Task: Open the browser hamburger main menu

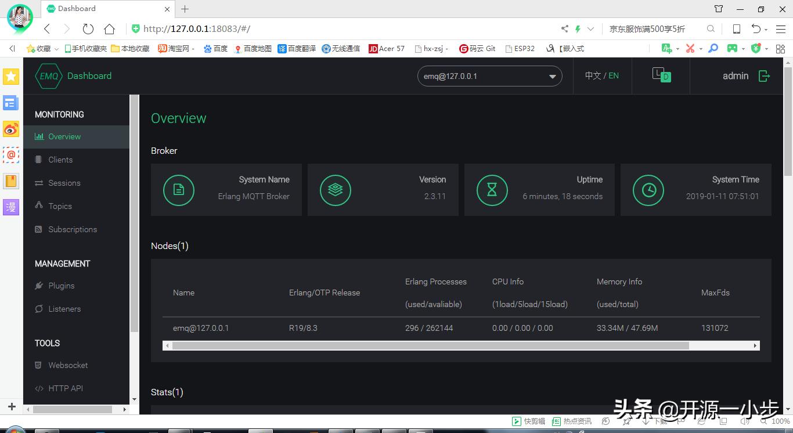Action: (x=780, y=28)
